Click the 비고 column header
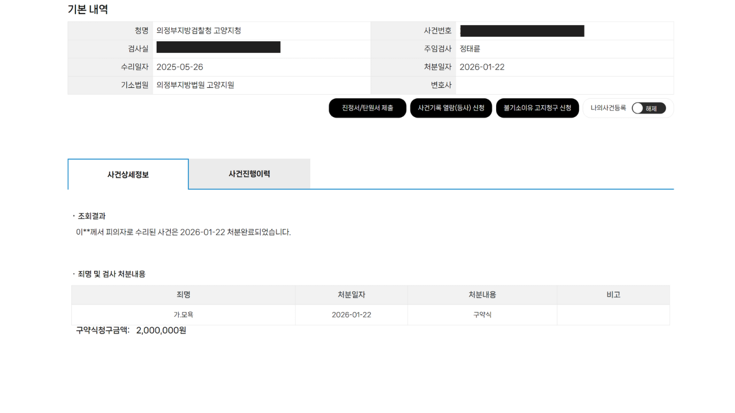735x413 pixels. point(613,295)
